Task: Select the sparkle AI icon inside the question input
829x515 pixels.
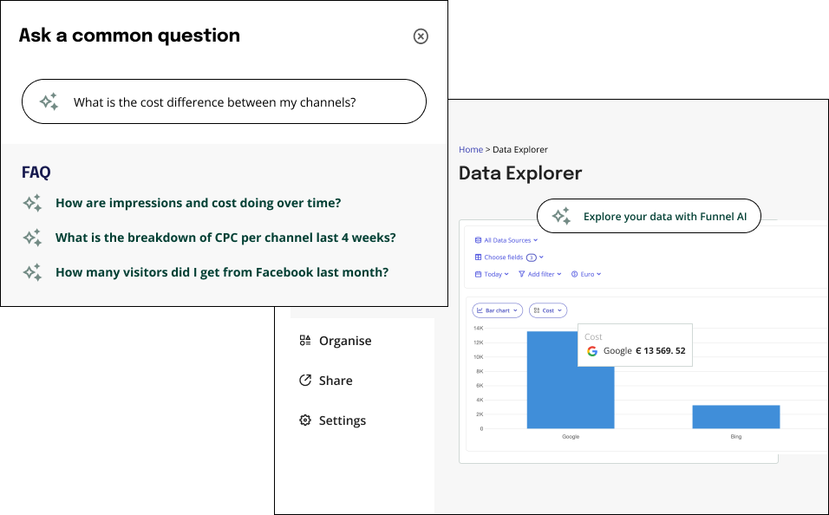Action: tap(48, 101)
